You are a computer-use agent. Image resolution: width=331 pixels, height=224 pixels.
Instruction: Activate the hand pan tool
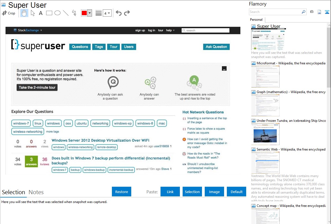pos(24,13)
